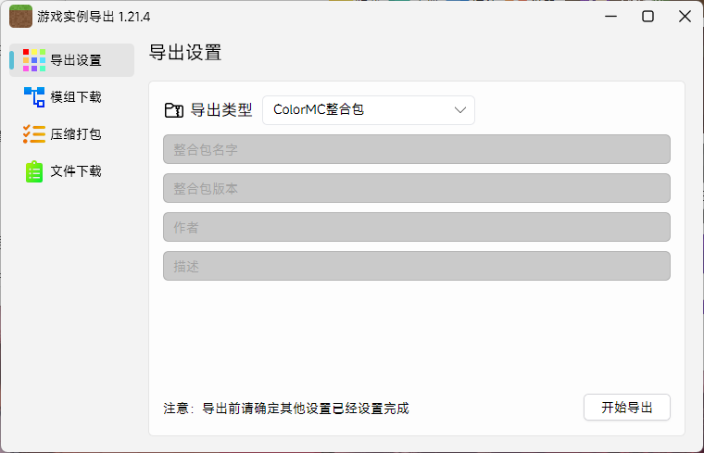Click the colorful grid icon for 导出设置
The image size is (704, 453).
pos(34,60)
